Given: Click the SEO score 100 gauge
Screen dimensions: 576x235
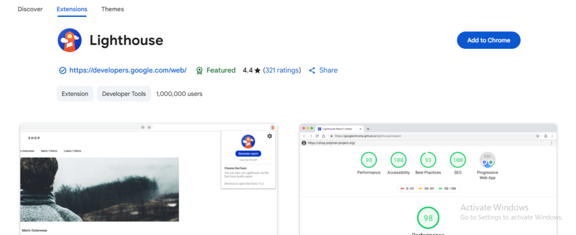Looking at the screenshot, I should coord(458,160).
